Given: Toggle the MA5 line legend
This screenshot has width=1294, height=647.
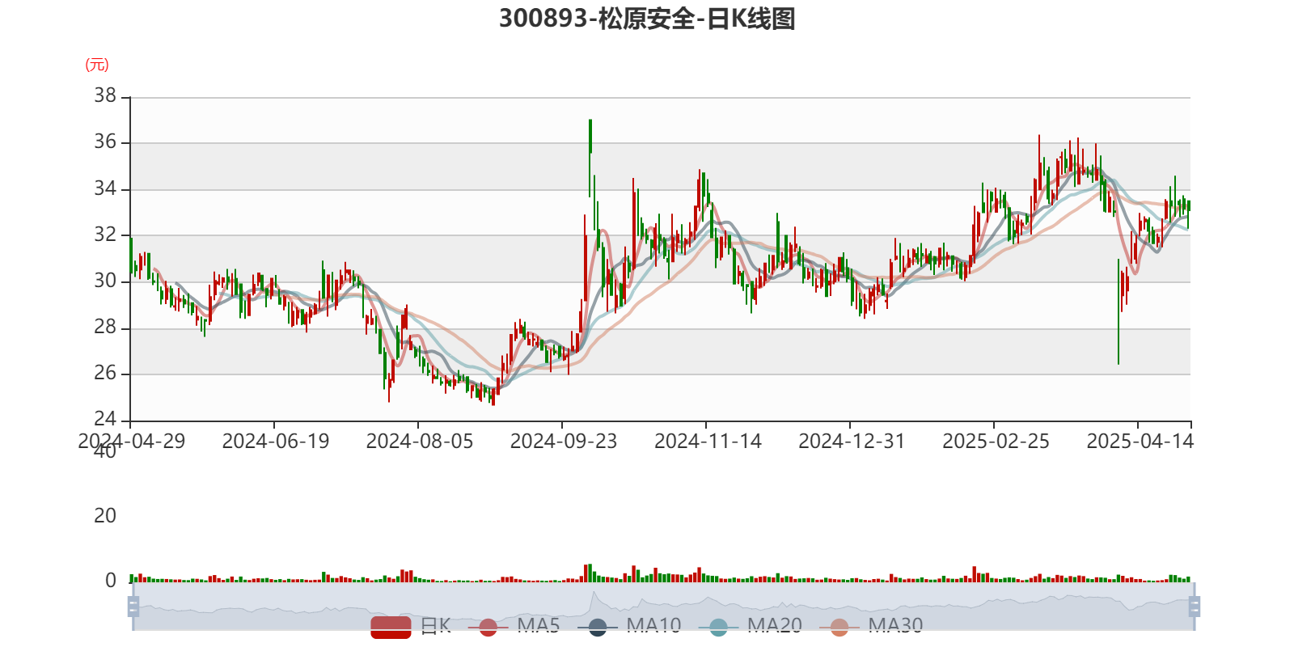Looking at the screenshot, I should point(514,626).
